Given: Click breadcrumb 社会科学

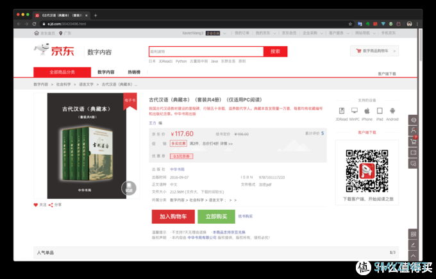Looking at the screenshot, I should point(63,84).
